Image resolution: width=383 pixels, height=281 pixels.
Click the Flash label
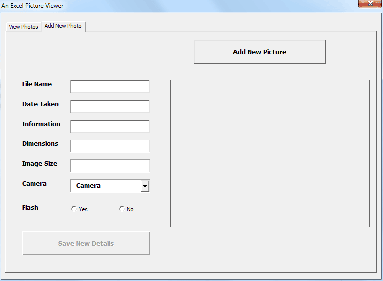30,208
